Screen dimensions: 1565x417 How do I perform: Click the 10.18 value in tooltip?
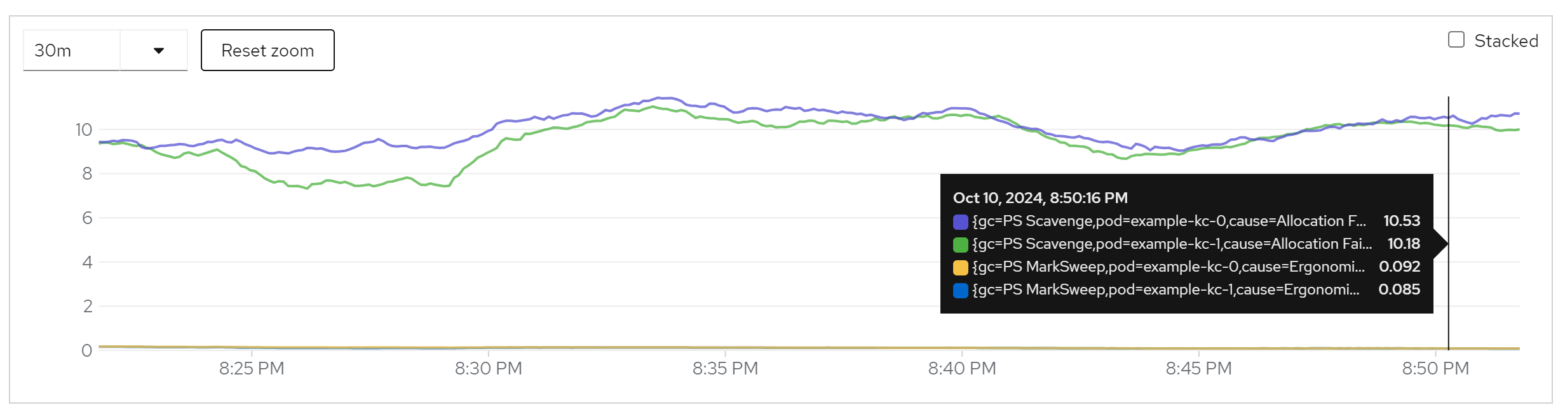coord(1403,244)
